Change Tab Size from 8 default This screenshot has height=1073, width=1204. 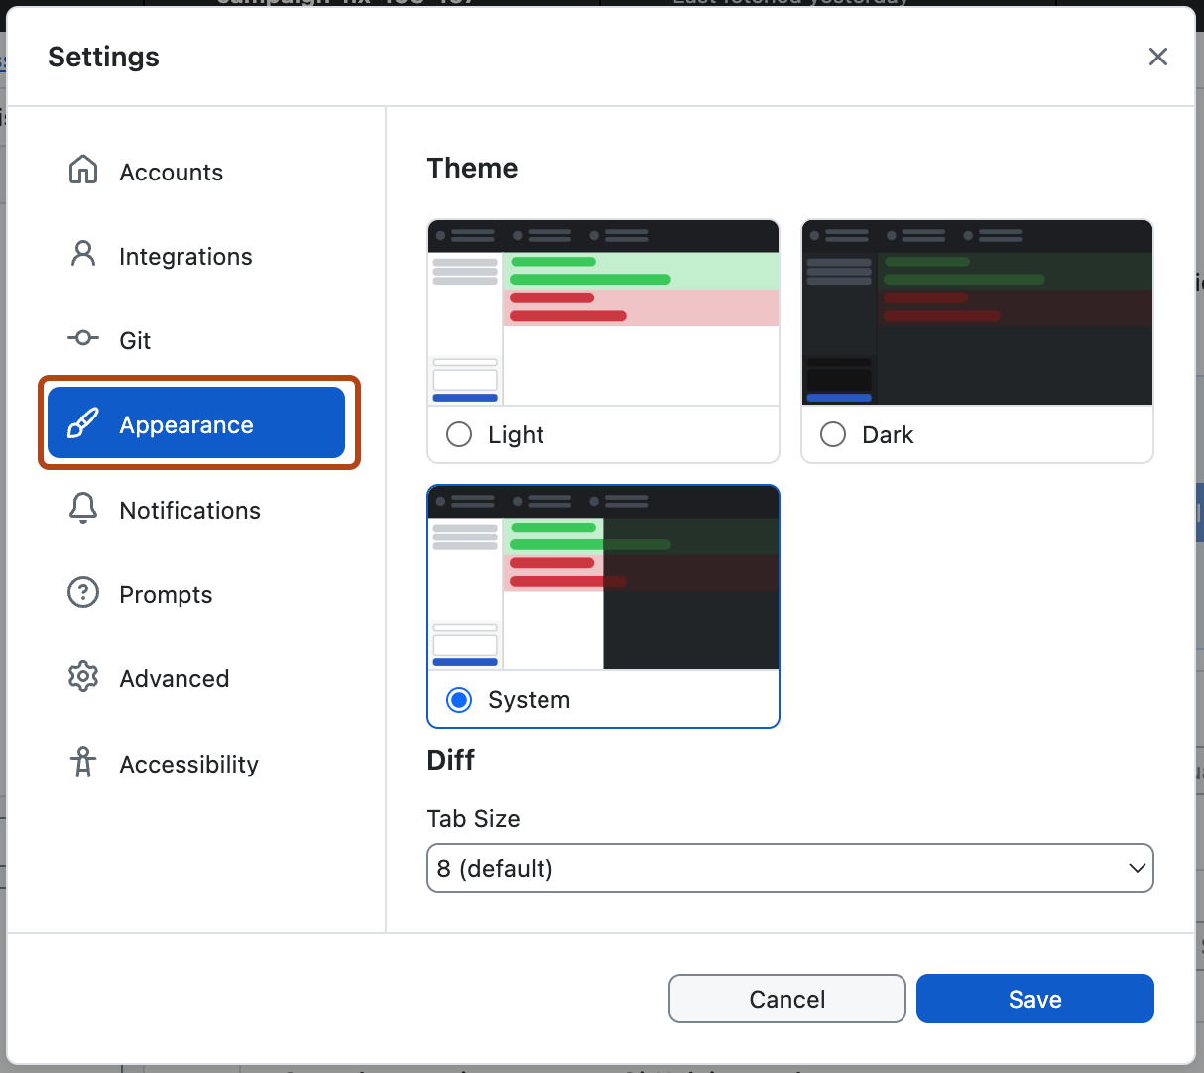click(x=789, y=867)
